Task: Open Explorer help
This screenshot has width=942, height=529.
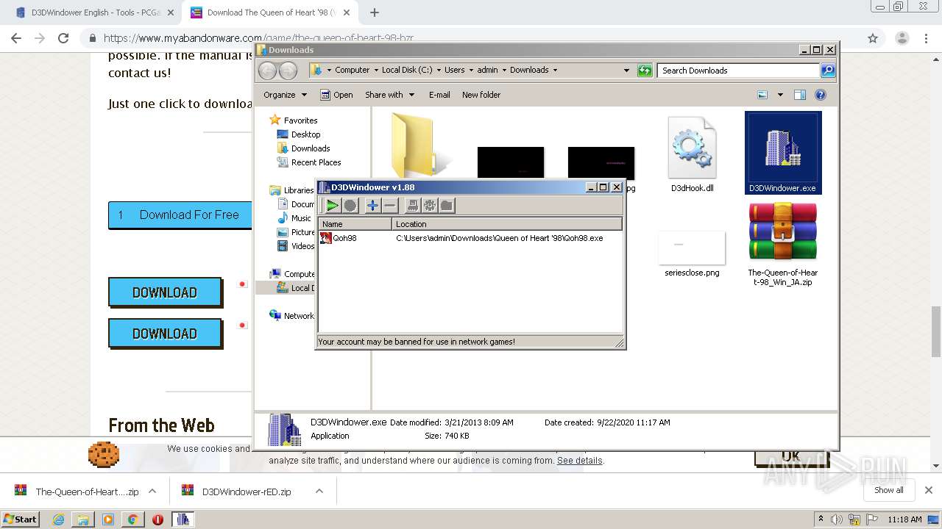Action: pyautogui.click(x=821, y=95)
